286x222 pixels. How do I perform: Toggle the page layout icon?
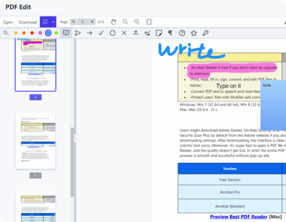(x=149, y=22)
